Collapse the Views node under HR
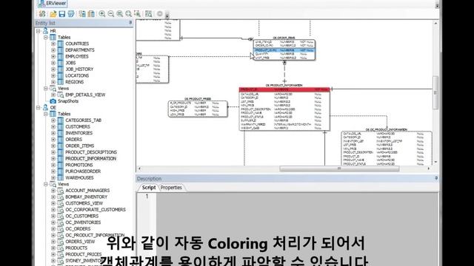Viewport: 474px width, 266px height. click(x=46, y=89)
